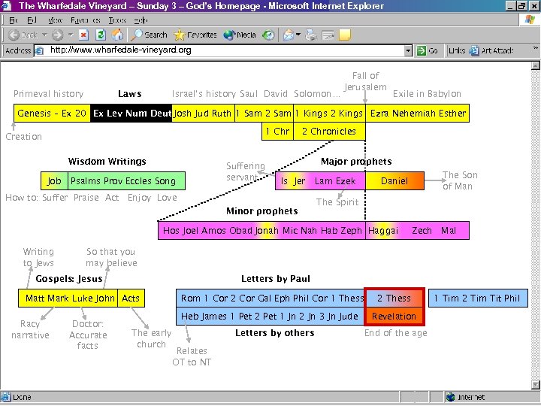Click the 'Matt Mark Luke John' gospels box
This screenshot has height=406, width=541.
click(68, 298)
